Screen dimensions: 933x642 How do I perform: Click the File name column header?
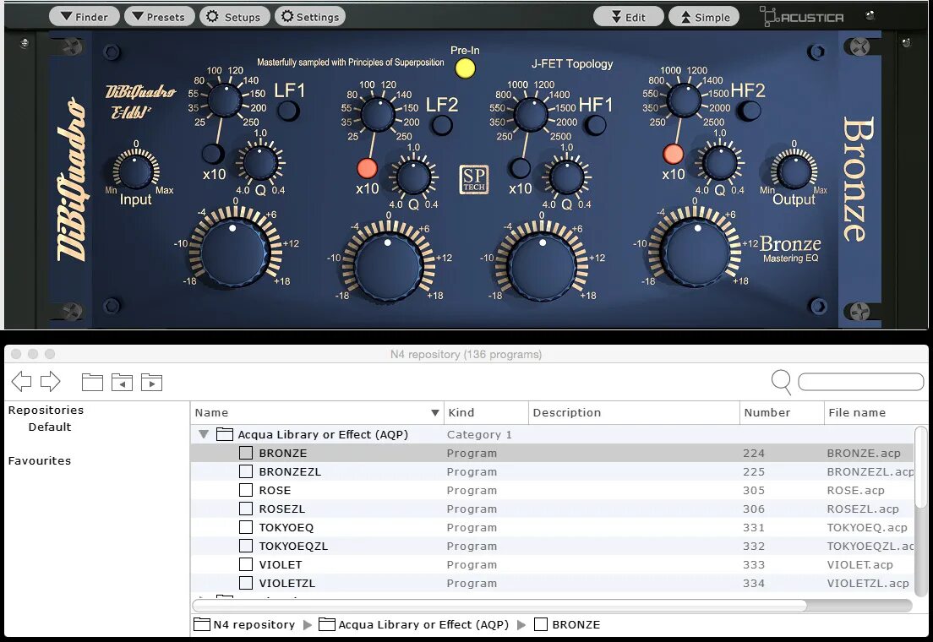876,412
